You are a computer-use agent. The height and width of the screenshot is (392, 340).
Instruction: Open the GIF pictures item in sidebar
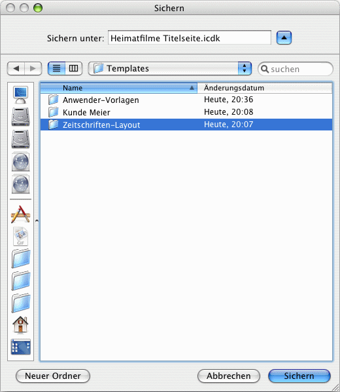tap(20, 236)
